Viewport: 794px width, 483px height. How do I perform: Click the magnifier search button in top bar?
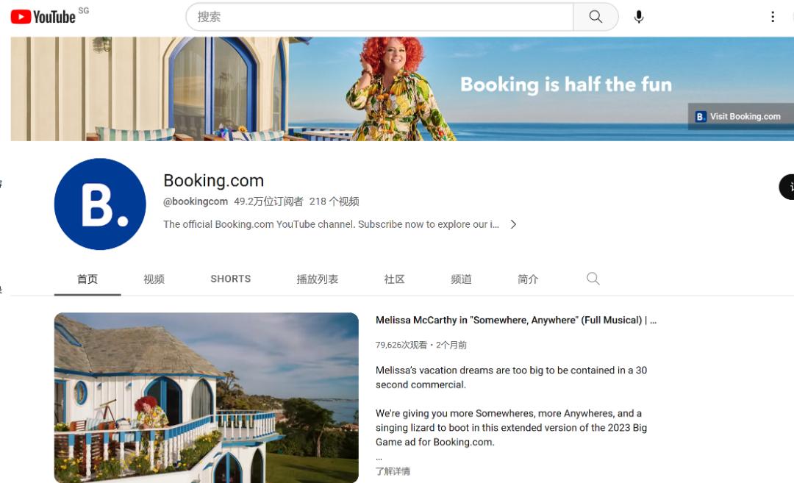pyautogui.click(x=595, y=17)
